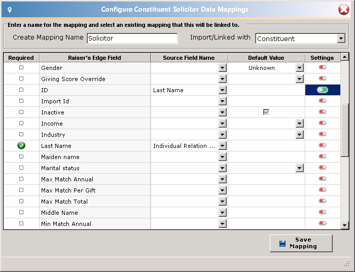Open Source Field dropdown for Min Match Annual
Viewport: 355px width, 272px height.
(223, 223)
